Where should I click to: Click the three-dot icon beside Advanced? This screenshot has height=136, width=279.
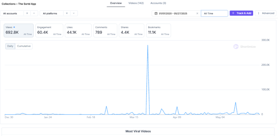coord(259,13)
